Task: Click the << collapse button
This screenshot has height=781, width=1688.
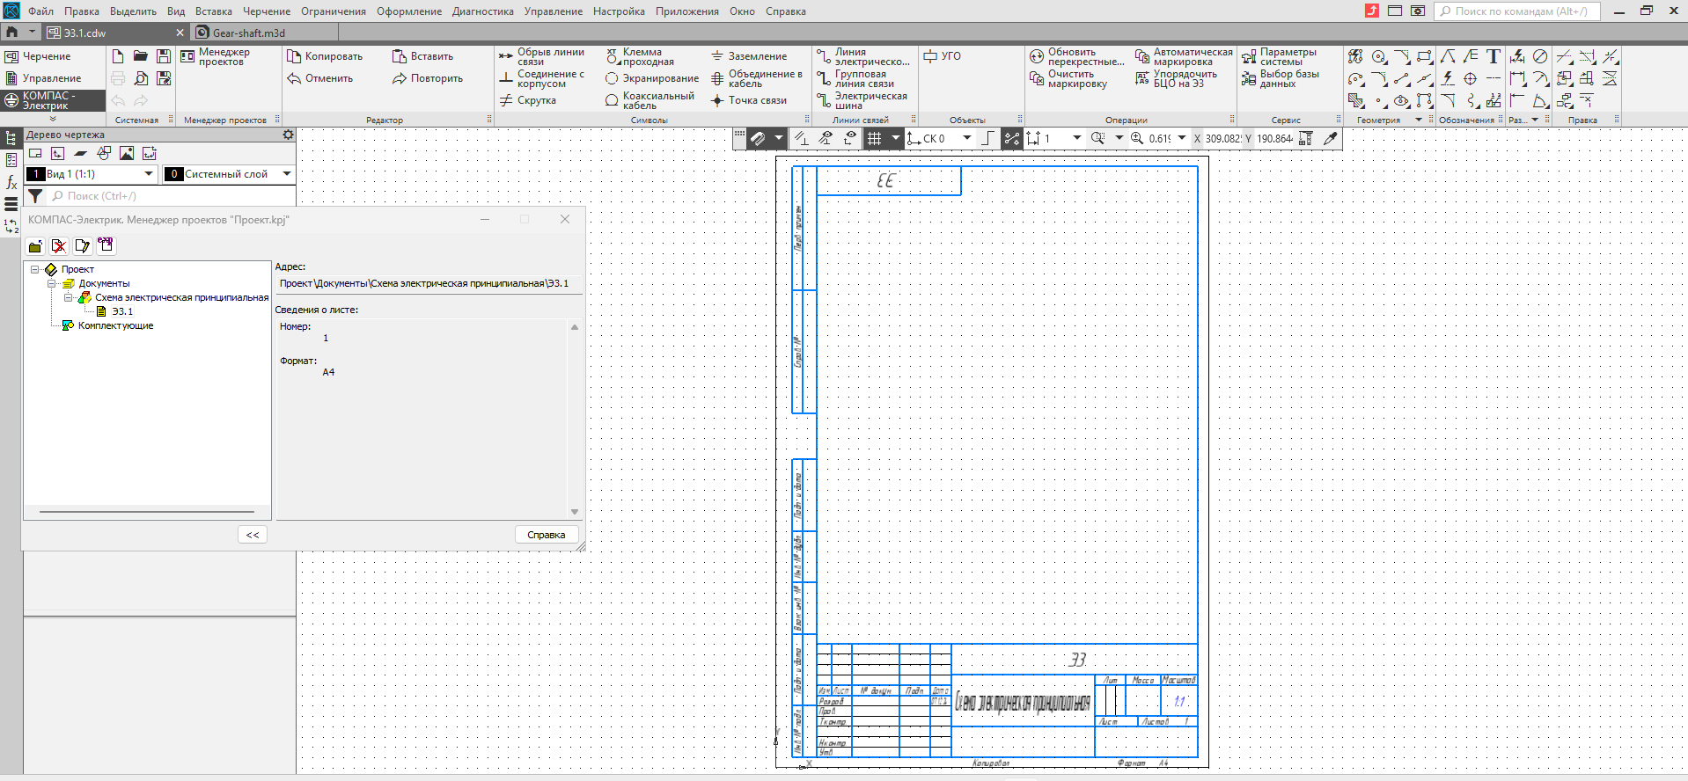Action: (253, 535)
